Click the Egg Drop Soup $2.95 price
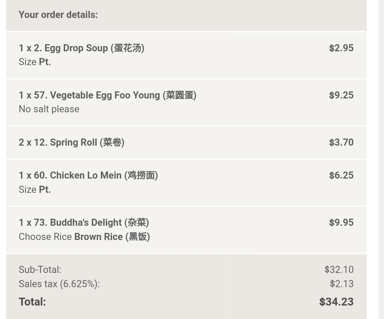 (341, 48)
